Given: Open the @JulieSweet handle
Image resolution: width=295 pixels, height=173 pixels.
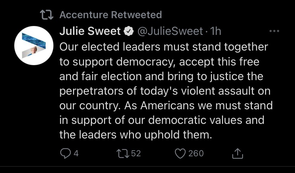Looking at the screenshot, I should tap(170, 31).
